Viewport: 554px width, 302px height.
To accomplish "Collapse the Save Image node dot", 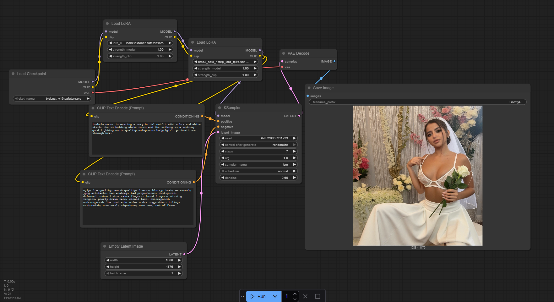I will tap(309, 88).
